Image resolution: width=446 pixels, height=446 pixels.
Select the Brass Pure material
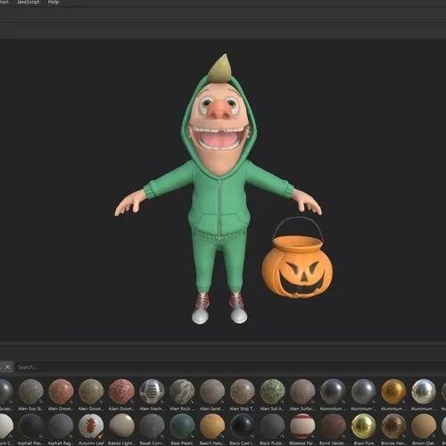(x=363, y=425)
